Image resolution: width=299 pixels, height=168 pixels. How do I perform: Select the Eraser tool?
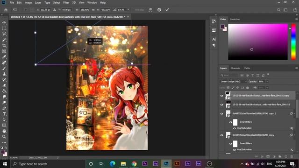4,85
